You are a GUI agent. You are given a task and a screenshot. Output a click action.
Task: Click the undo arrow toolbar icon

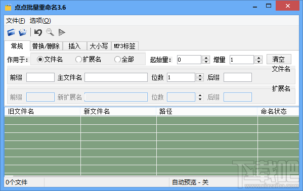38,32
